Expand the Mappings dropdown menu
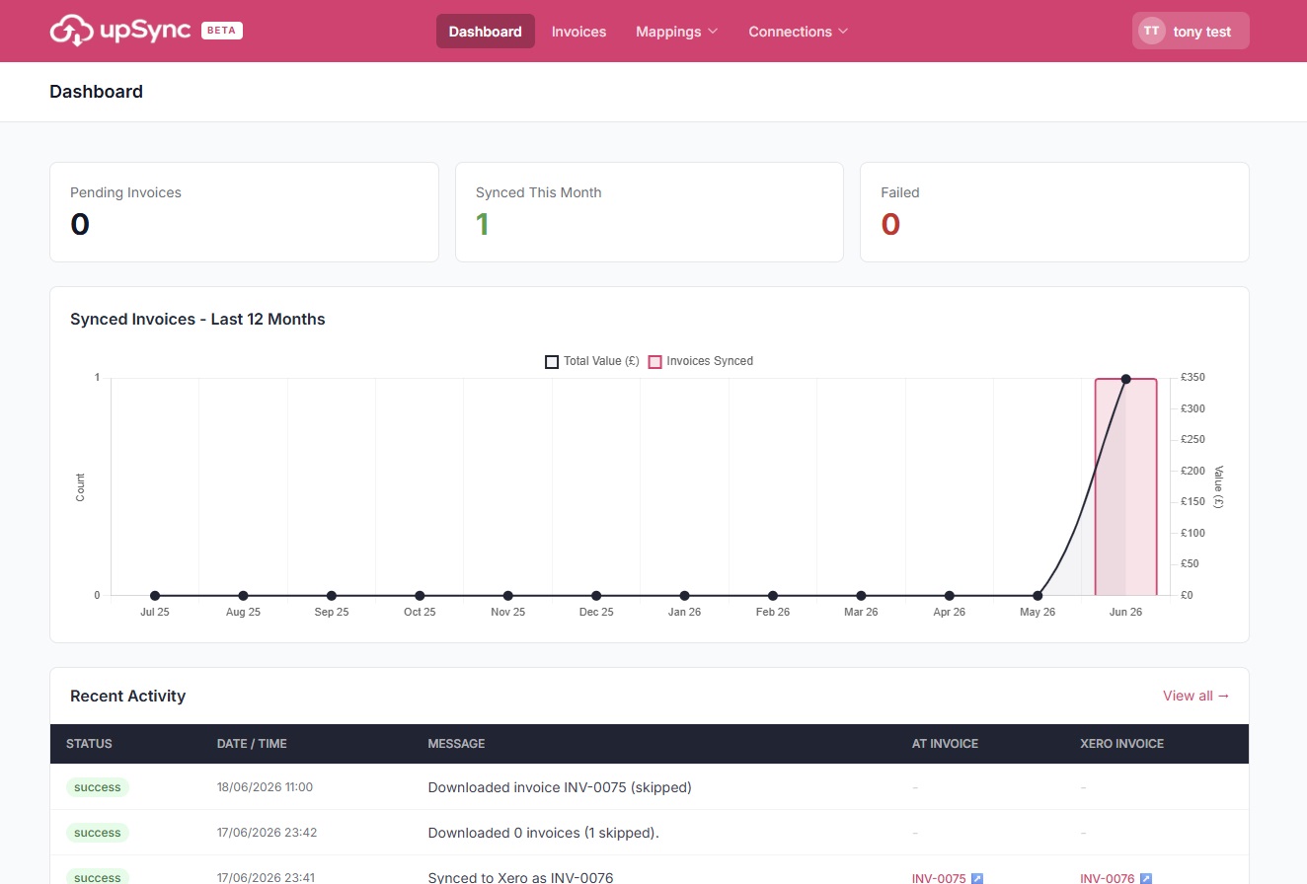Image resolution: width=1307 pixels, height=884 pixels. [677, 32]
